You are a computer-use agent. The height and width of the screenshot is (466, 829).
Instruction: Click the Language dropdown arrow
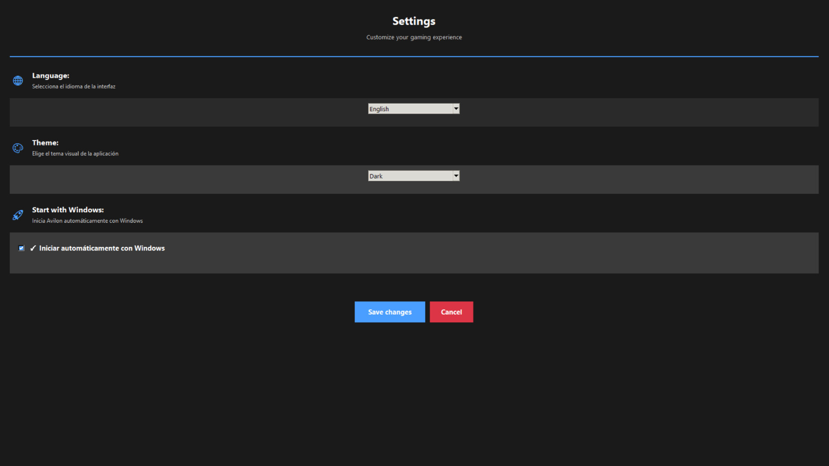tap(456, 108)
